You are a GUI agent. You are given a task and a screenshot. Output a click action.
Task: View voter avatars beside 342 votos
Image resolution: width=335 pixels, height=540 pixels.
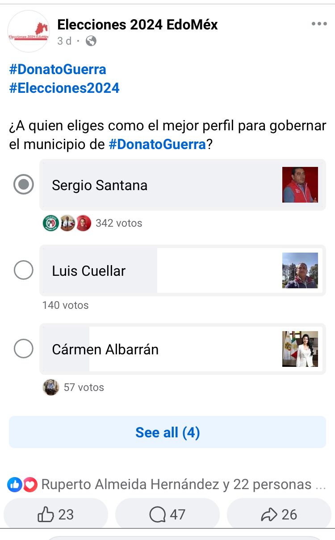(67, 223)
